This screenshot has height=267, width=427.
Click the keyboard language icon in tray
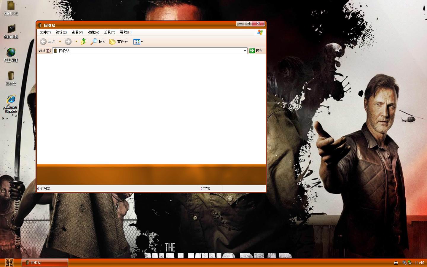click(x=396, y=263)
